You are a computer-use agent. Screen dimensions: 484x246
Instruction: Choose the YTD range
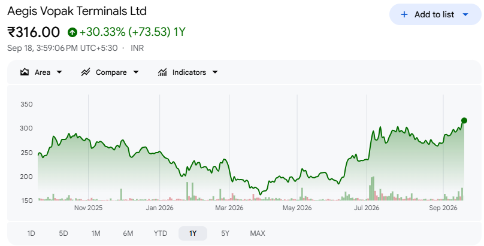point(161,233)
